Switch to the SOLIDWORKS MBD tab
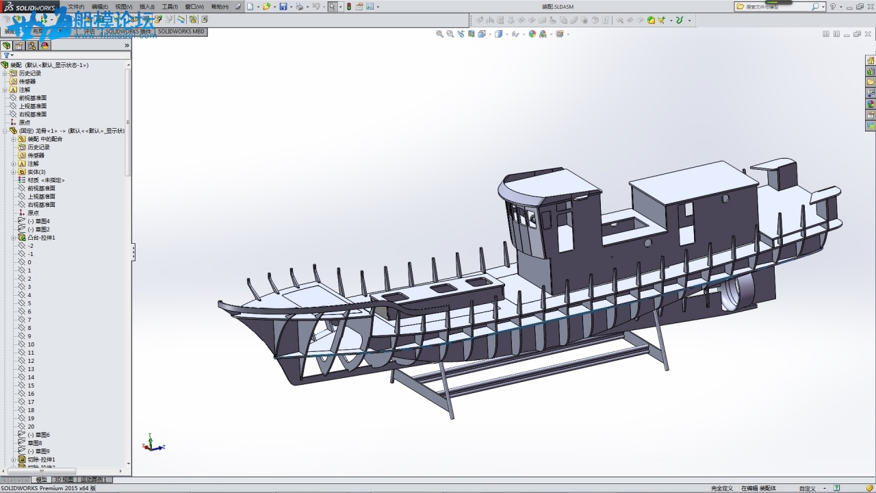 tap(181, 31)
